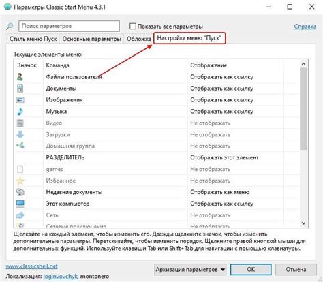
Task: Open the Обложка tab
Action: 139,39
